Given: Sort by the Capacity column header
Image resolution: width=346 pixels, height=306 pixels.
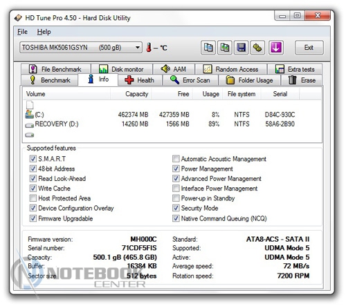Looking at the screenshot, I should point(131,94).
